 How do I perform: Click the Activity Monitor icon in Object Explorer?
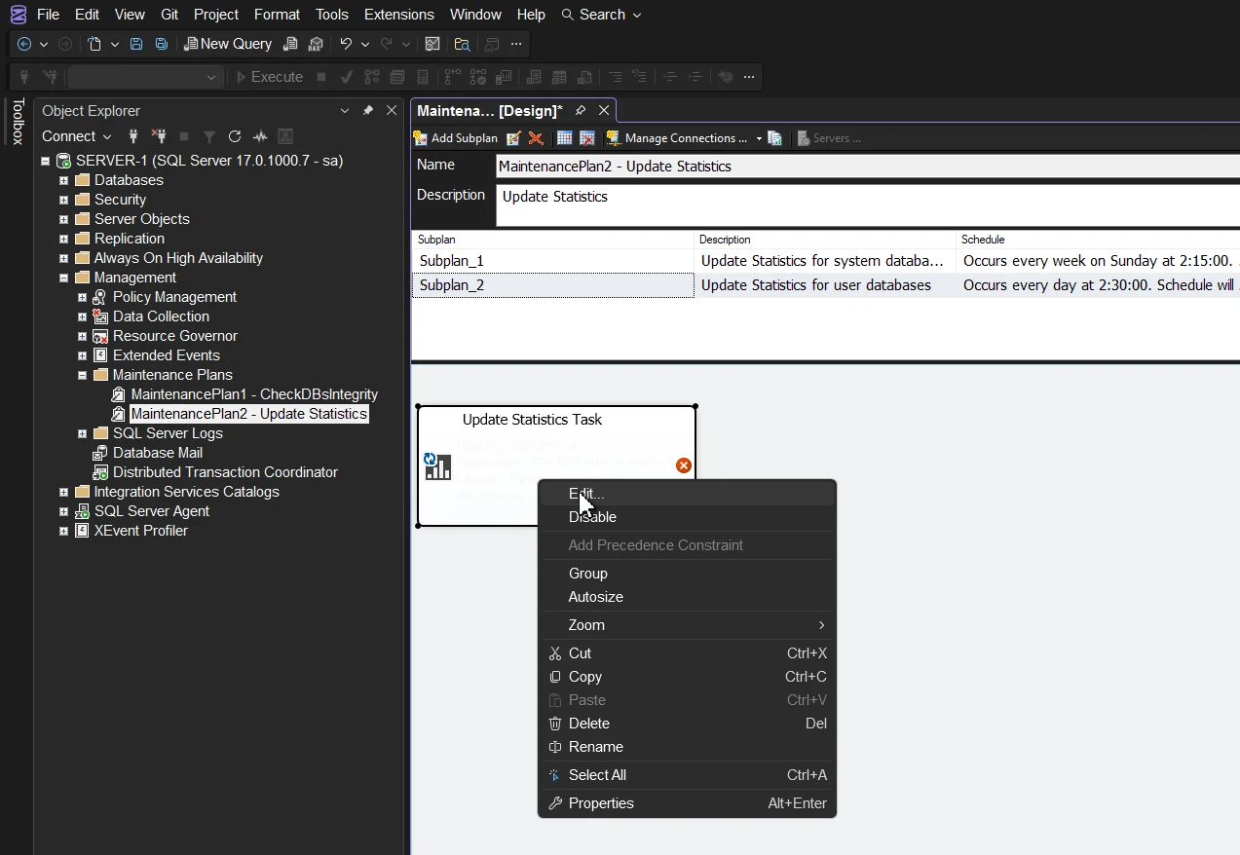pyautogui.click(x=260, y=136)
